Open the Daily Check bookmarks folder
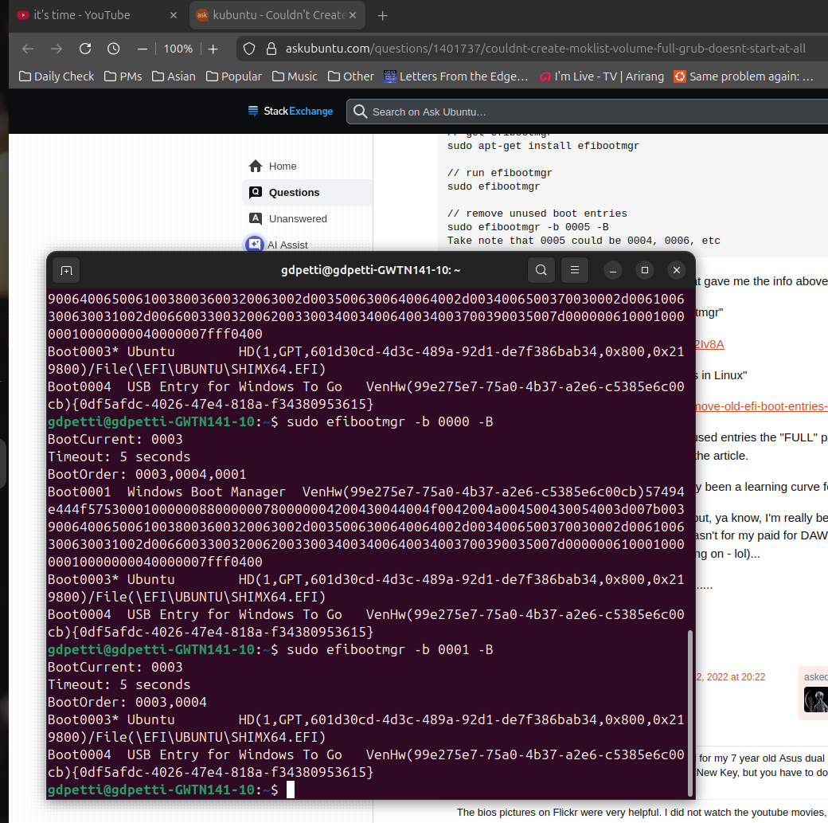This screenshot has width=828, height=823. pyautogui.click(x=57, y=76)
